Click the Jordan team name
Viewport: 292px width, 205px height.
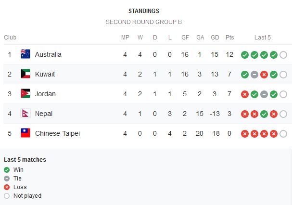[x=45, y=94]
